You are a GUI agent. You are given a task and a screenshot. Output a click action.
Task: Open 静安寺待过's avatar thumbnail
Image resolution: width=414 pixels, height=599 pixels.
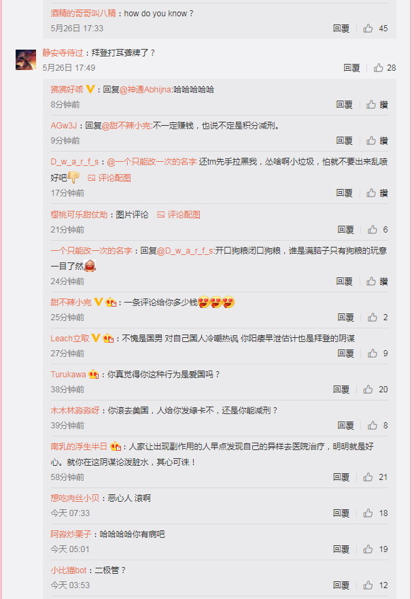point(26,60)
